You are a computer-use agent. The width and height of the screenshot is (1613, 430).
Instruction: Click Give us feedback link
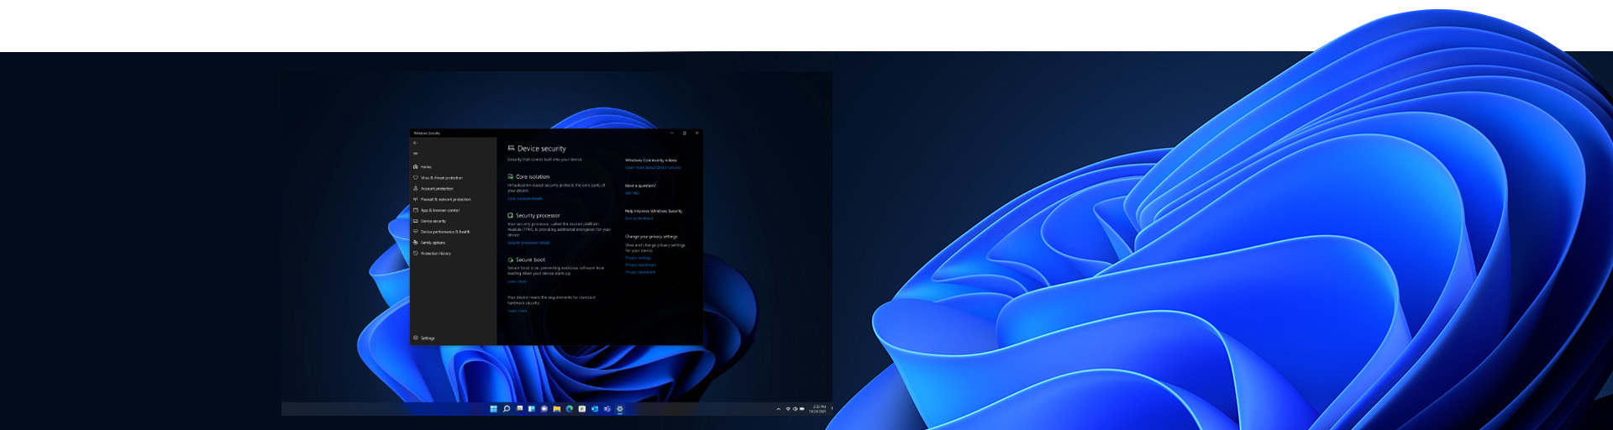[x=638, y=219]
